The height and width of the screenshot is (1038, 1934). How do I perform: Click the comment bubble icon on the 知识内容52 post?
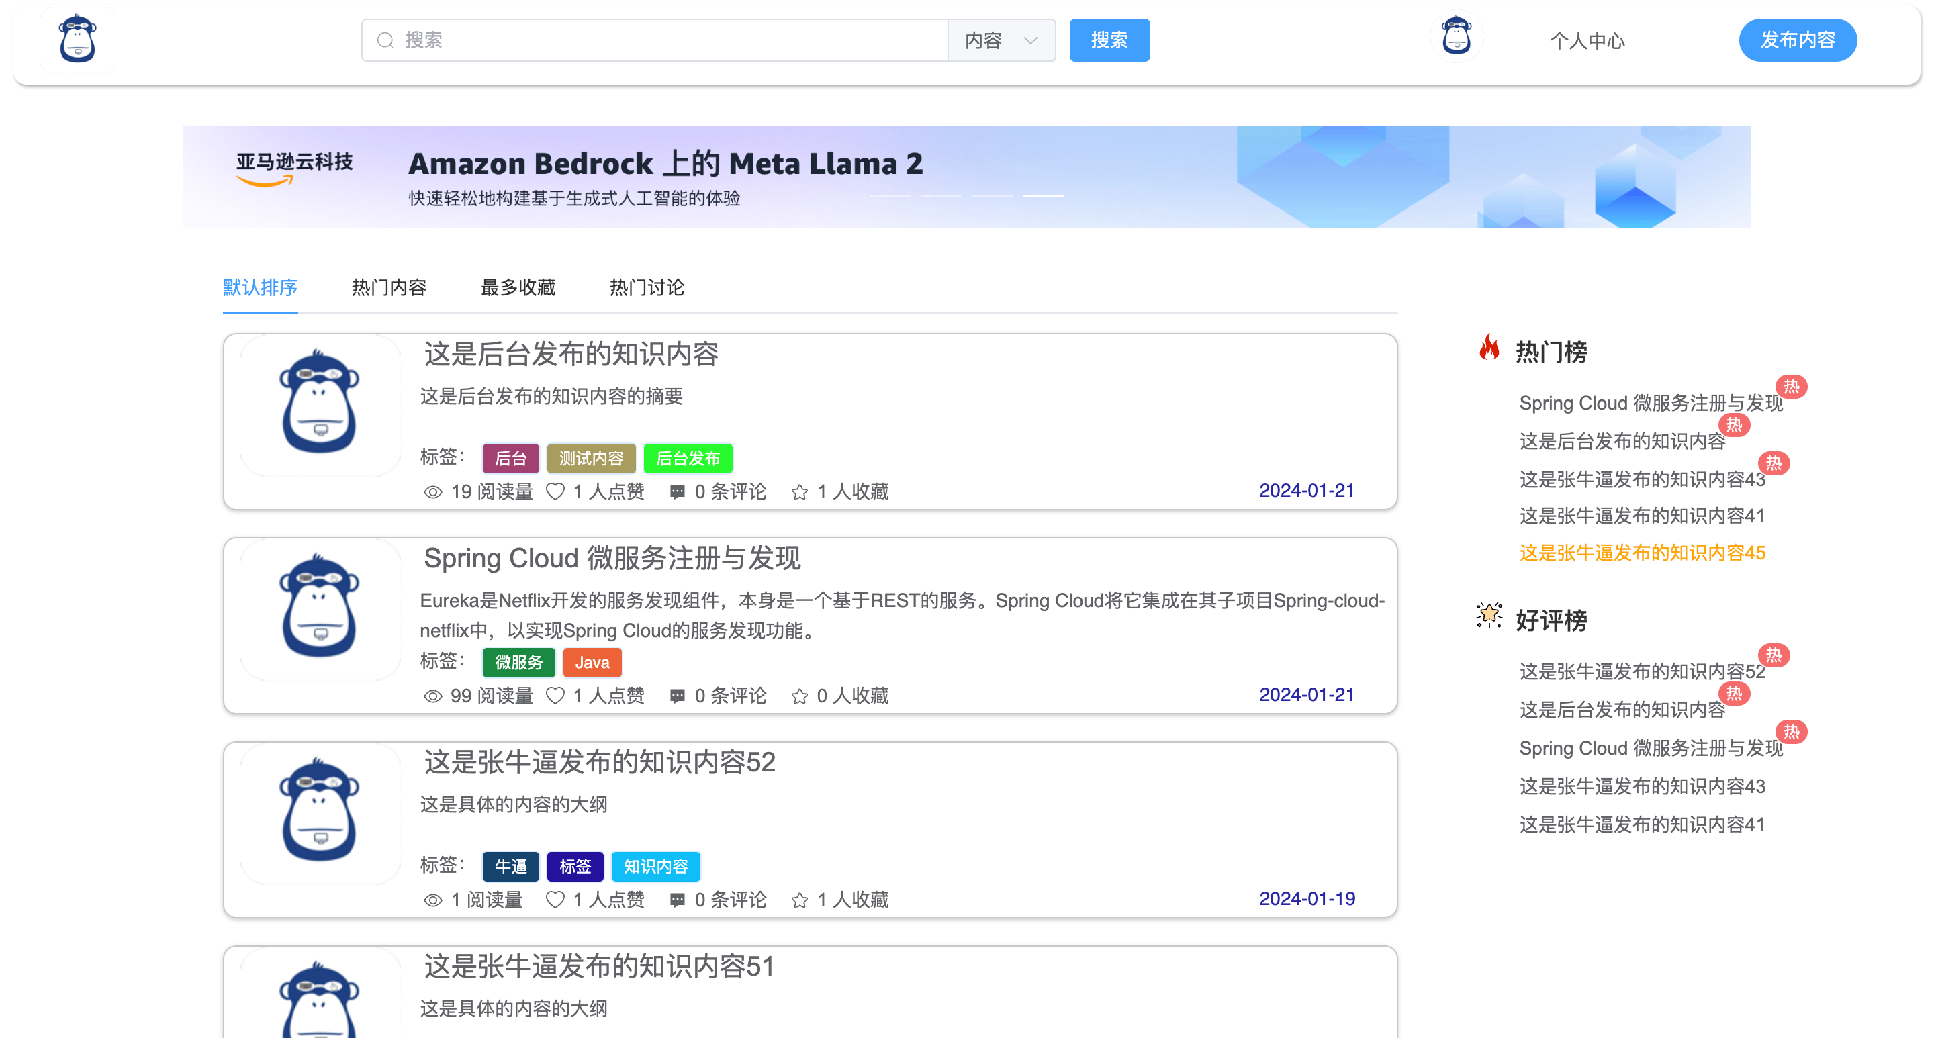(x=677, y=900)
